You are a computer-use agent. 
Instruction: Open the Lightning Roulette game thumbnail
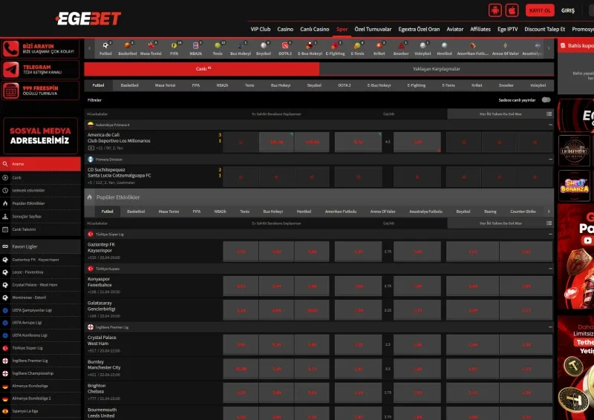[574, 151]
